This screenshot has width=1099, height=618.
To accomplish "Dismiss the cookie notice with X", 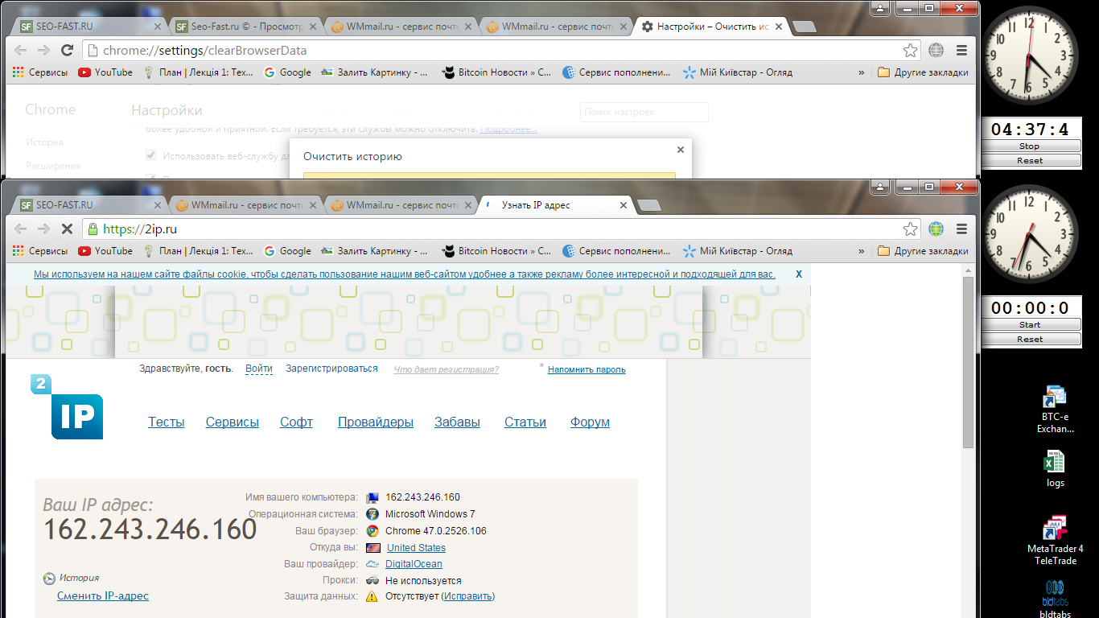I will click(799, 274).
